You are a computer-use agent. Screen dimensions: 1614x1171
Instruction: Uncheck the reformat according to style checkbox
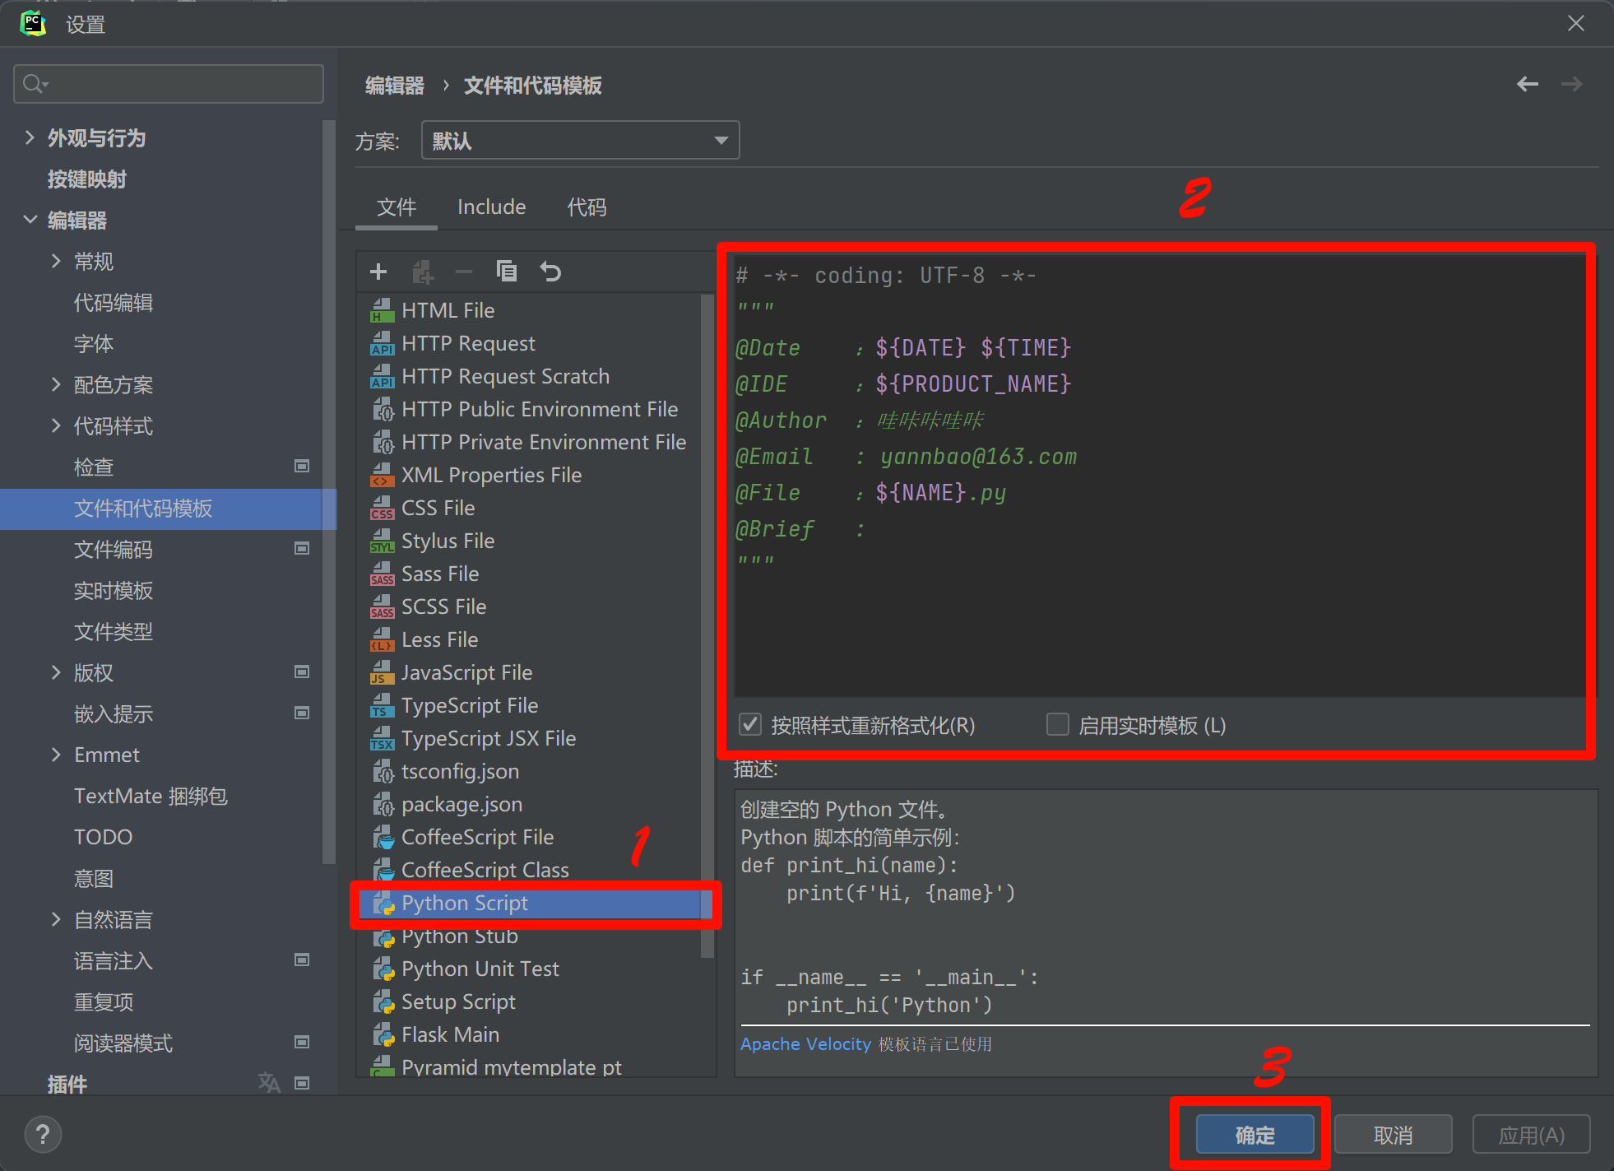749,725
